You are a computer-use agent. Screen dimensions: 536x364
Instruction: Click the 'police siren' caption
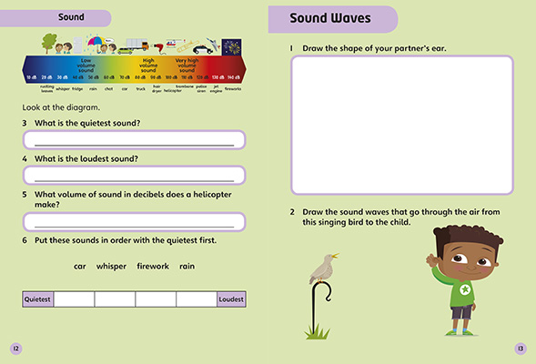click(201, 89)
